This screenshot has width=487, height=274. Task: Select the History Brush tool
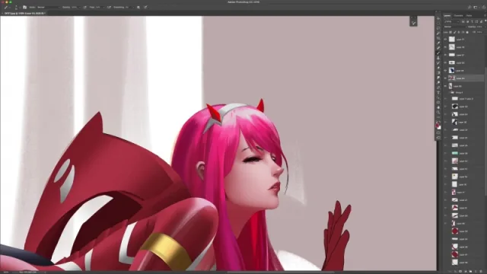point(438,63)
